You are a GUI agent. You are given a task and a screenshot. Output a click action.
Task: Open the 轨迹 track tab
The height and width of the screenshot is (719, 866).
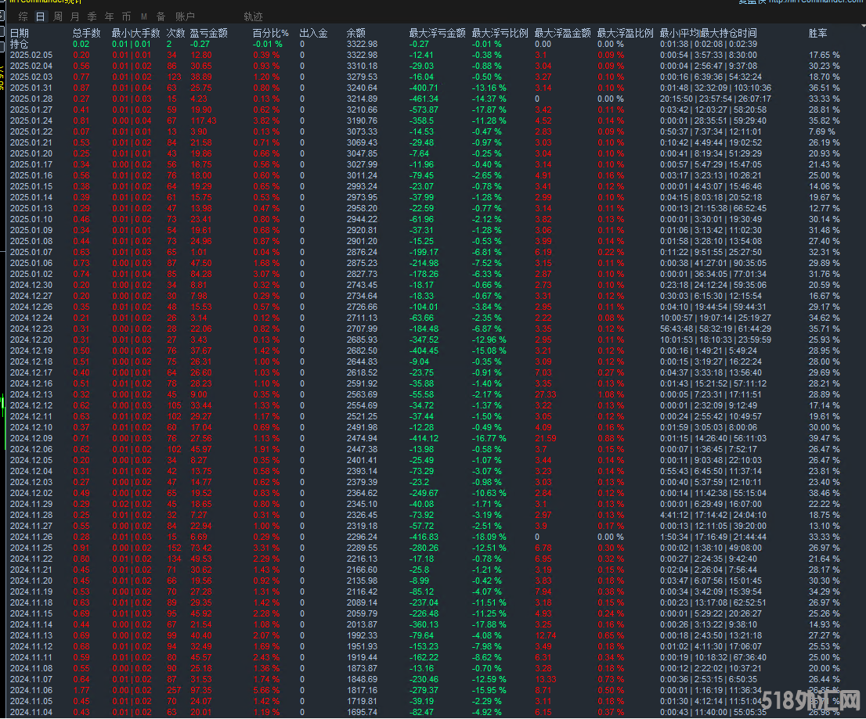pyautogui.click(x=254, y=16)
